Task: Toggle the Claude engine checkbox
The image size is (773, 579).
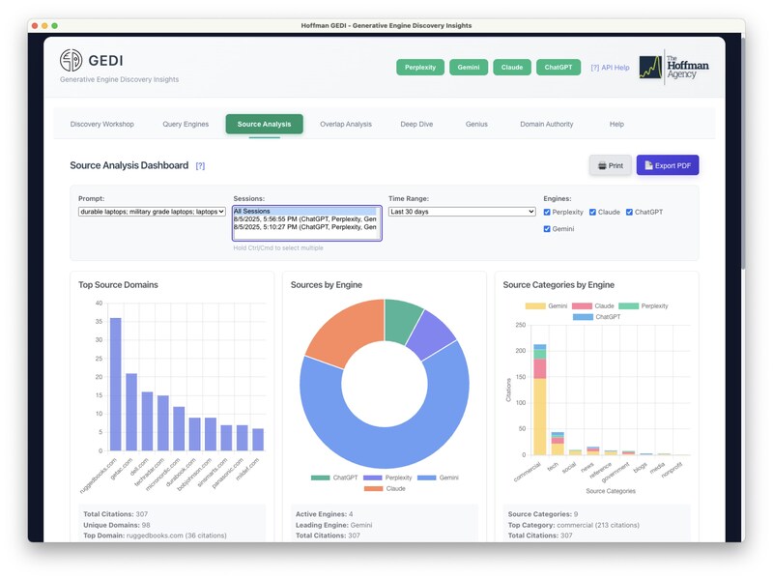Action: point(592,212)
